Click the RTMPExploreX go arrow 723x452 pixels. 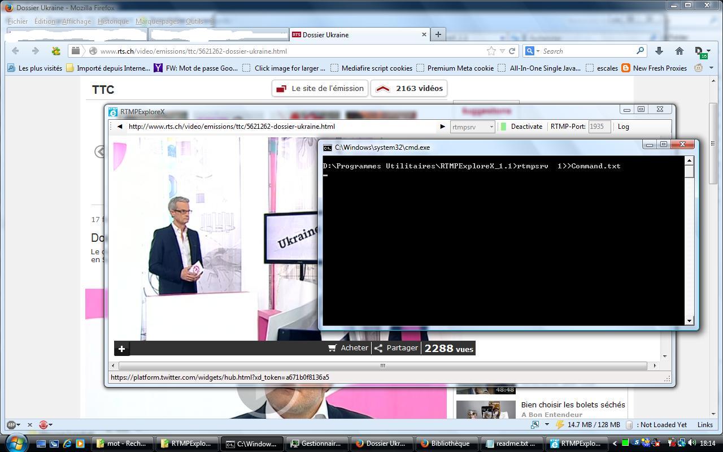[442, 127]
